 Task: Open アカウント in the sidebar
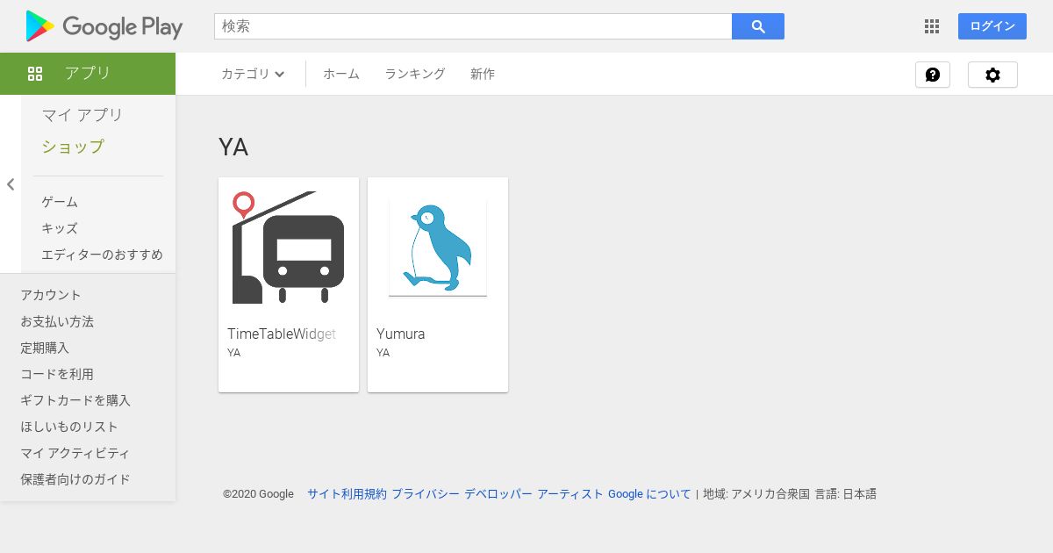click(x=51, y=295)
